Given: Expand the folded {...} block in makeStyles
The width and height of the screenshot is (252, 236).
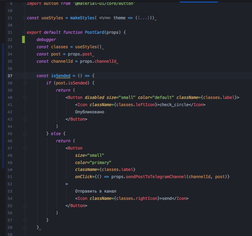Looking at the screenshot, I should 143,18.
